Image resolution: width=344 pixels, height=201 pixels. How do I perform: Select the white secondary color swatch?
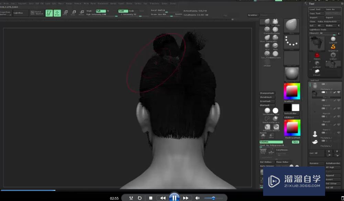pos(295,108)
